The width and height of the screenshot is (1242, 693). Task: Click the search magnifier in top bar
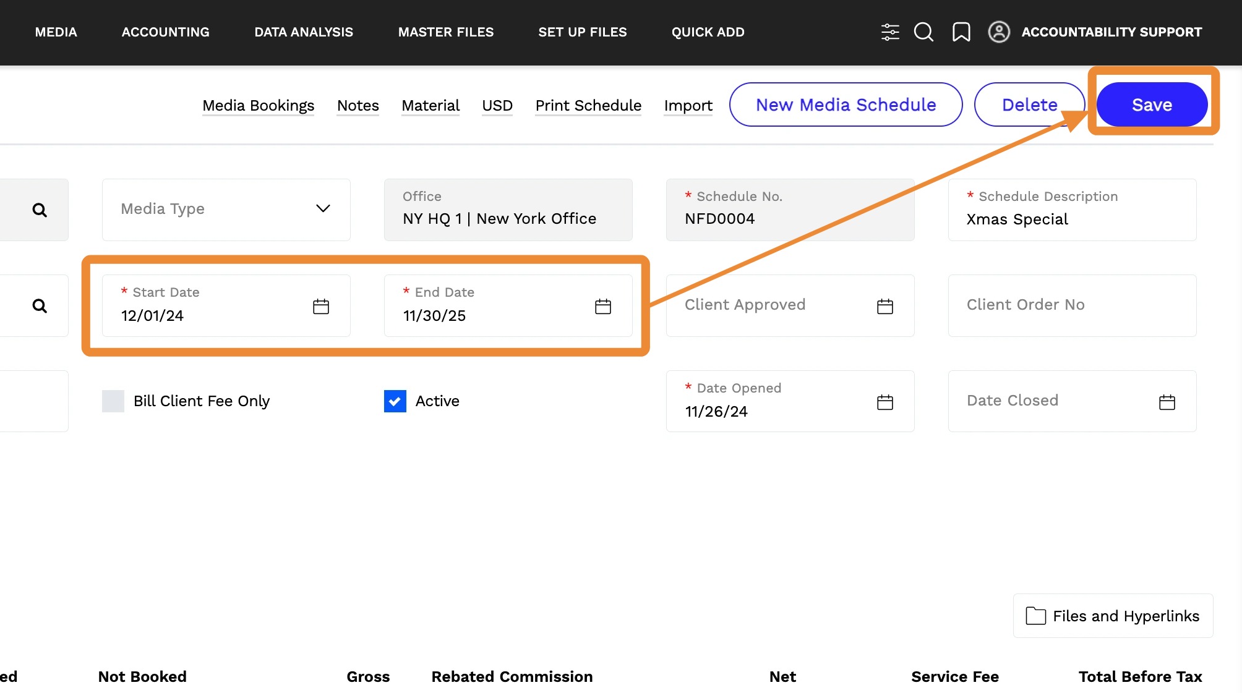point(923,32)
